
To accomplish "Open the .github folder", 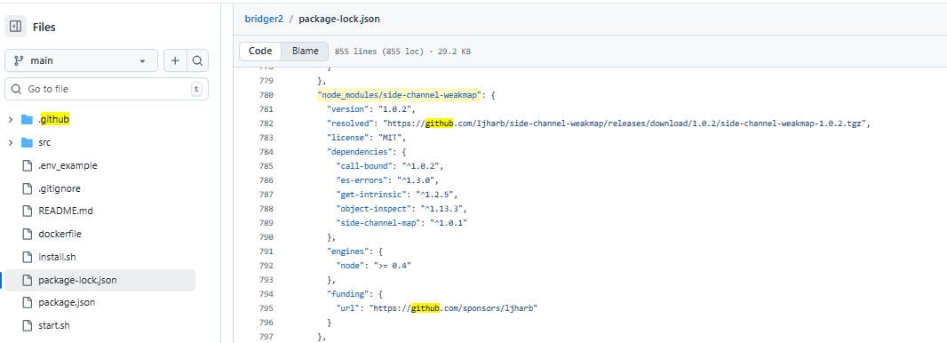I will coord(54,120).
